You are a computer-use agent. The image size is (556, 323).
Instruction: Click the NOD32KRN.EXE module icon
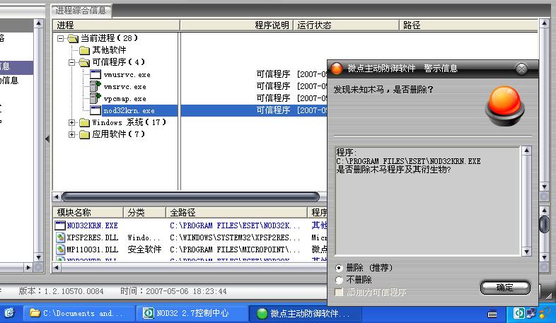(60, 225)
